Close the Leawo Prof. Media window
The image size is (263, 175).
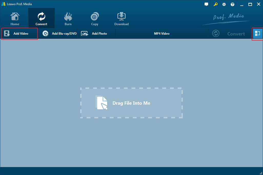pyautogui.click(x=258, y=4)
